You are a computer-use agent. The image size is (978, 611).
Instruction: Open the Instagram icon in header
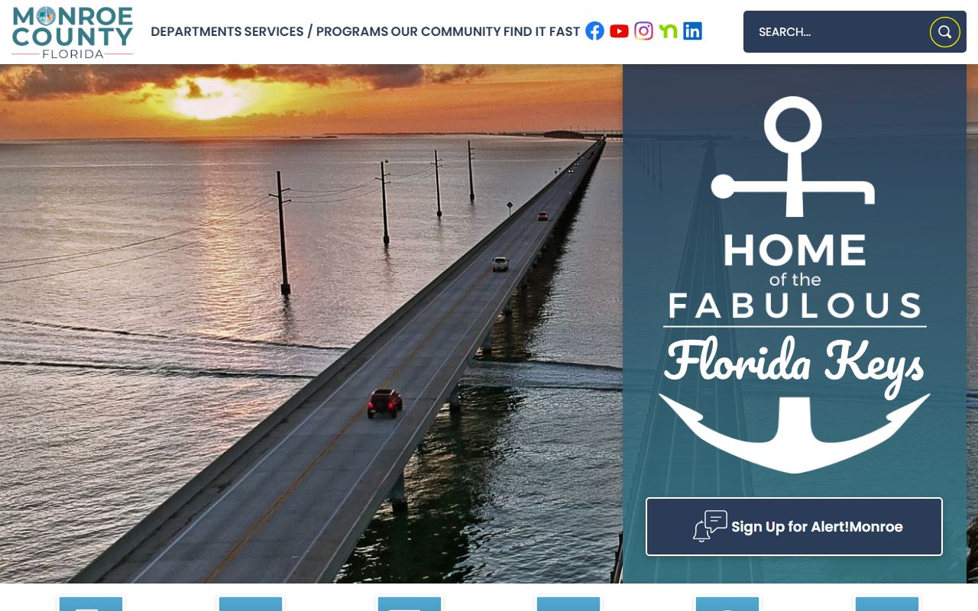pyautogui.click(x=644, y=31)
